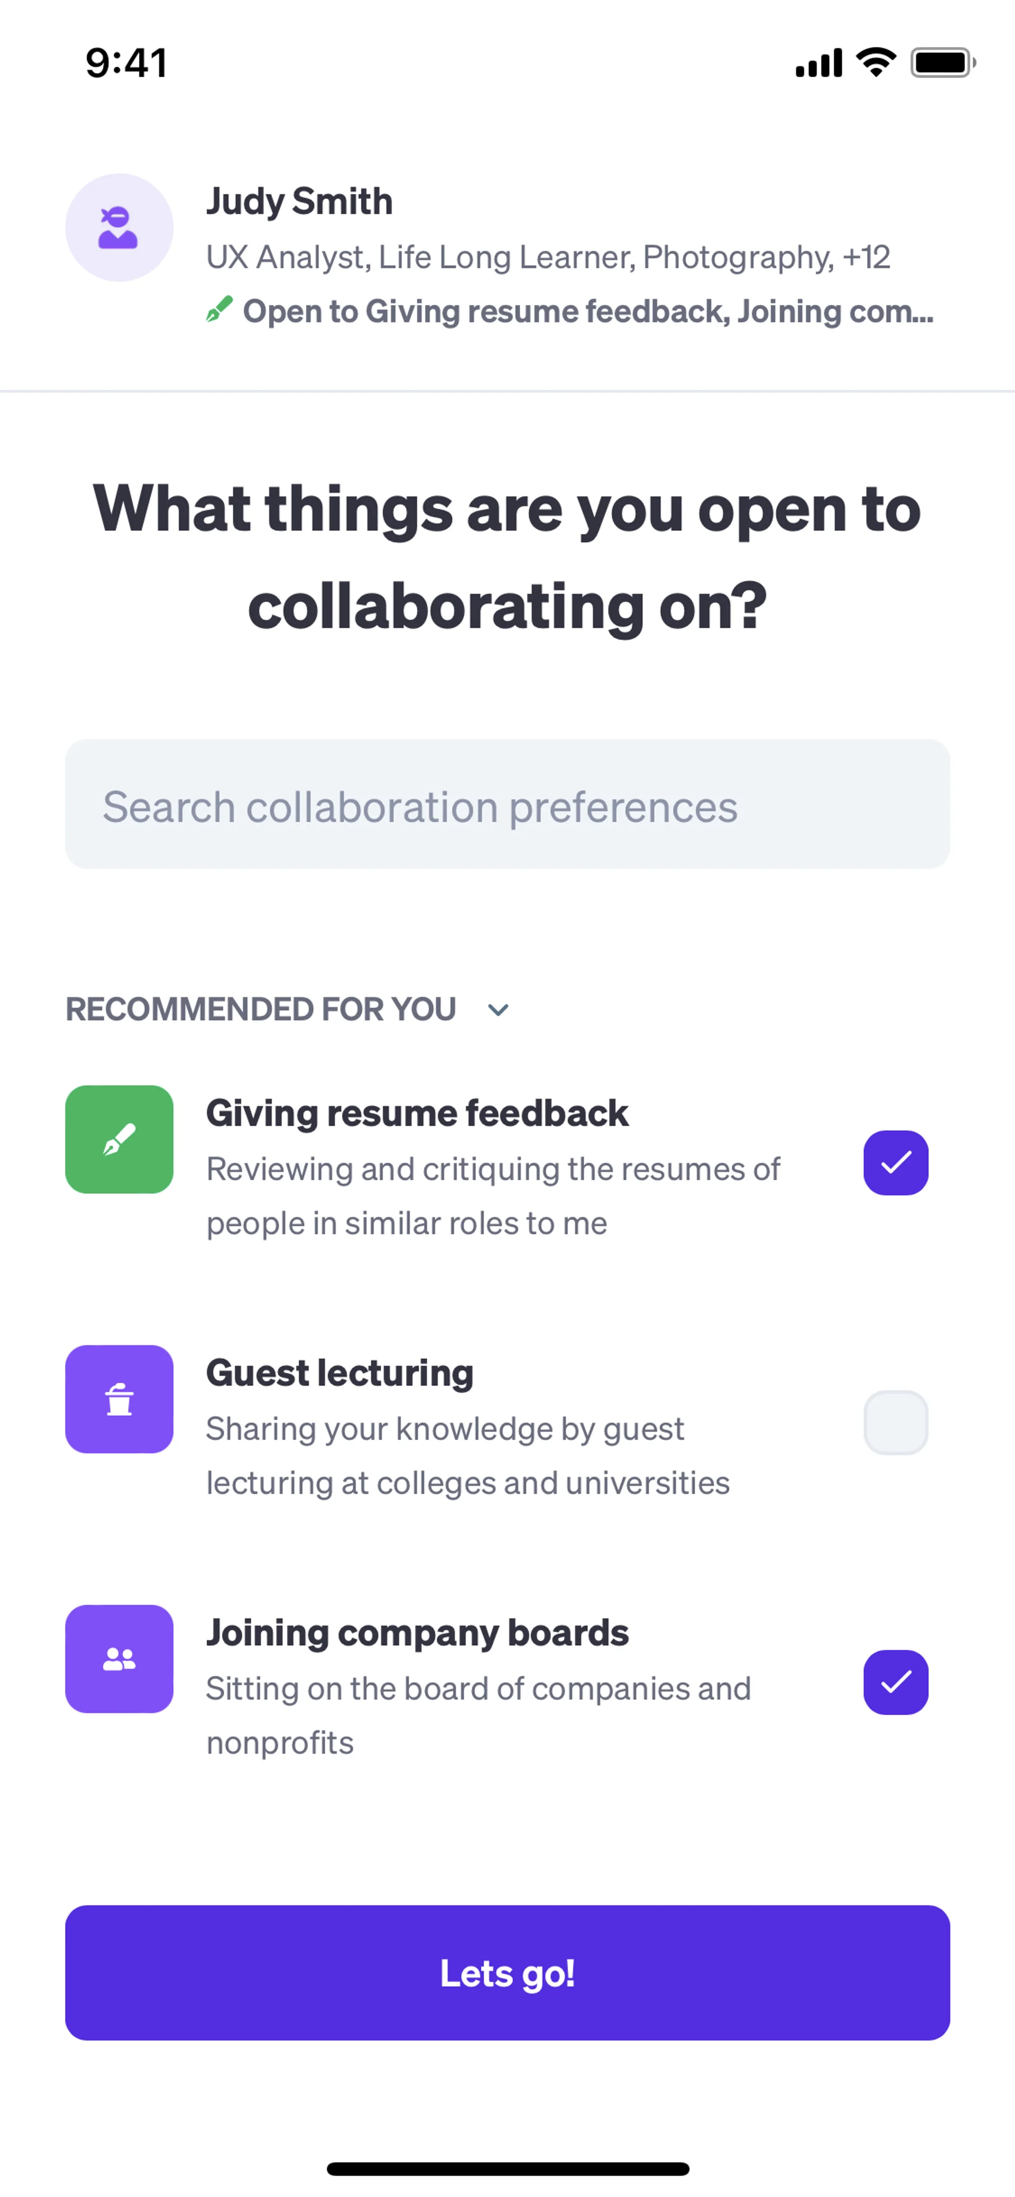This screenshot has height=2197, width=1015.
Task: Tap the battery icon in status bar
Action: (942, 63)
